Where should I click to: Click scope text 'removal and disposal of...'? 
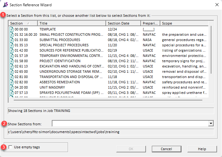click(x=184, y=72)
